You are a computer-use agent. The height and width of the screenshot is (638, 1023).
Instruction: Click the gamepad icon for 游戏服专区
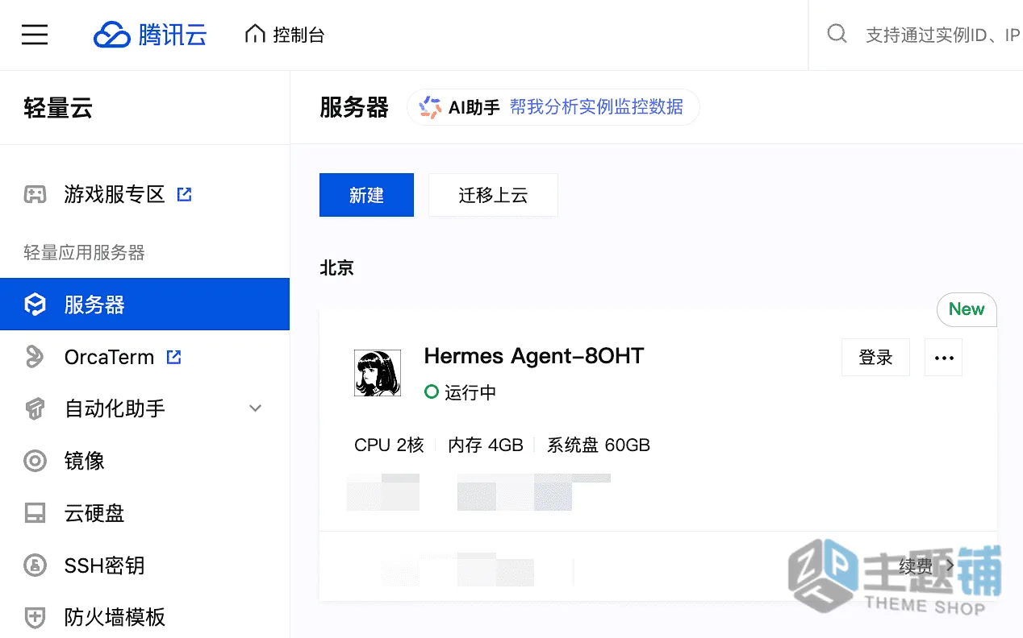[x=35, y=195]
